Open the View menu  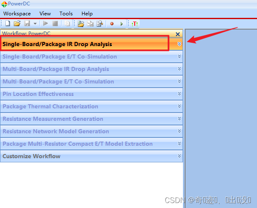pyautogui.click(x=45, y=14)
